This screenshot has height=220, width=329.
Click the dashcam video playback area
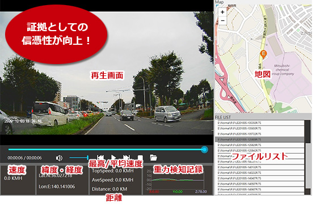[x=107, y=73]
